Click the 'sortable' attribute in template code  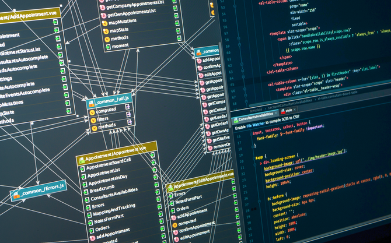point(299,24)
